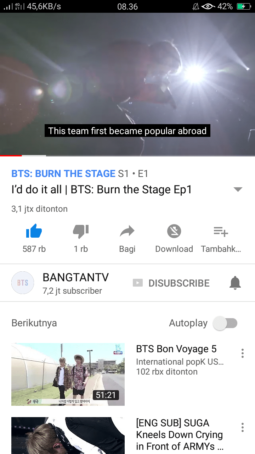Image resolution: width=255 pixels, height=454 pixels.
Task: Toggle the Autoplay switch
Action: tap(225, 323)
